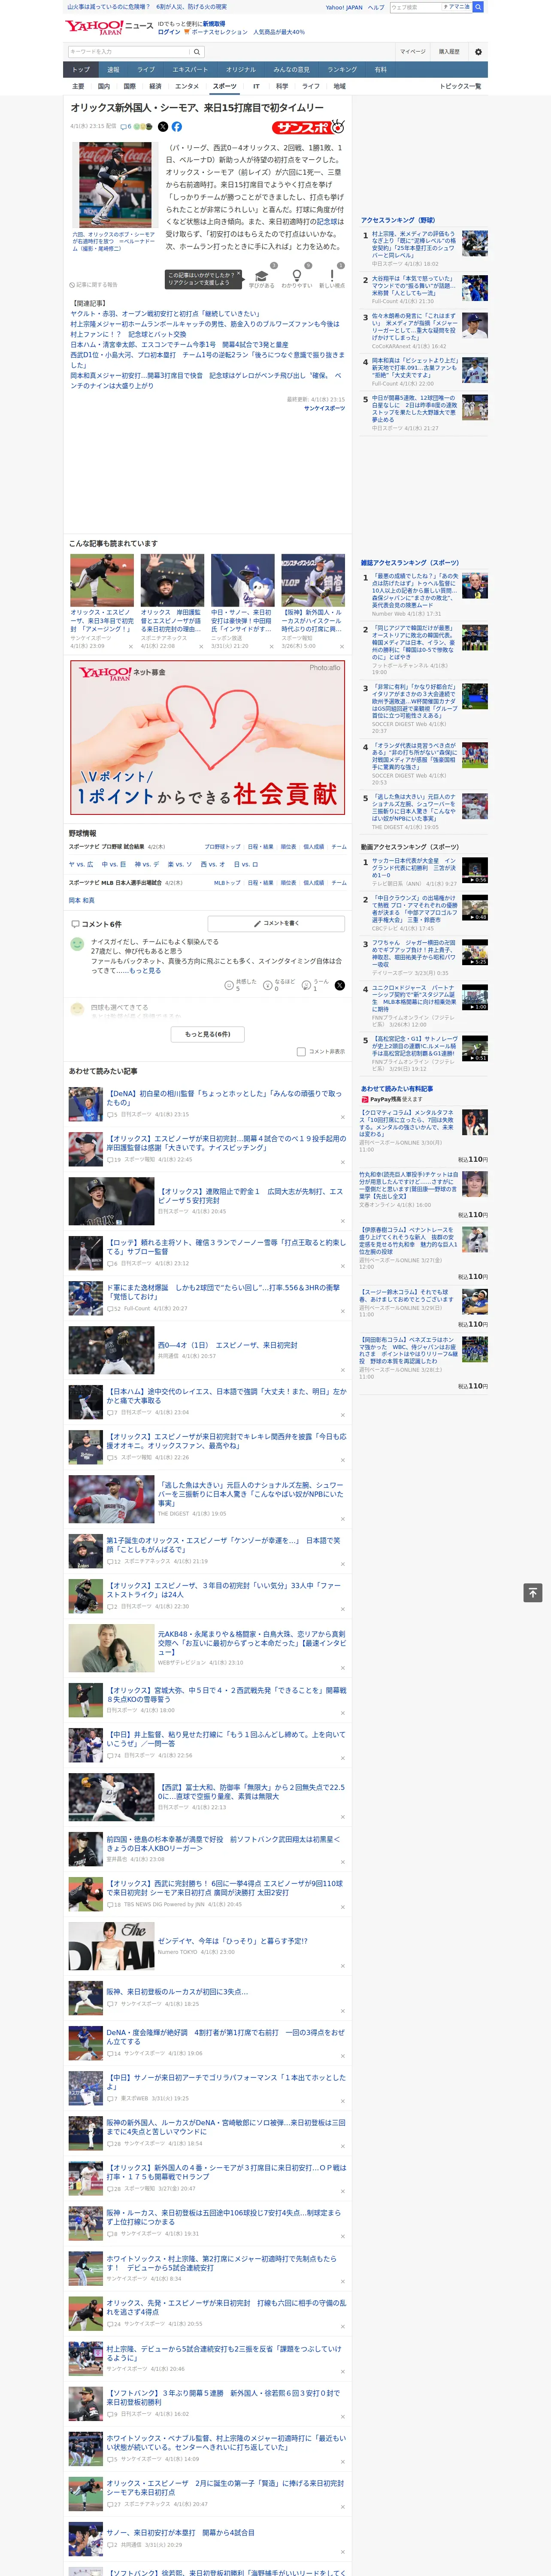Open settings via the gear icon

click(x=478, y=52)
